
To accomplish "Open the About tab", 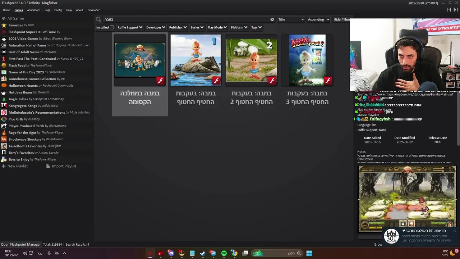I will coord(79,10).
